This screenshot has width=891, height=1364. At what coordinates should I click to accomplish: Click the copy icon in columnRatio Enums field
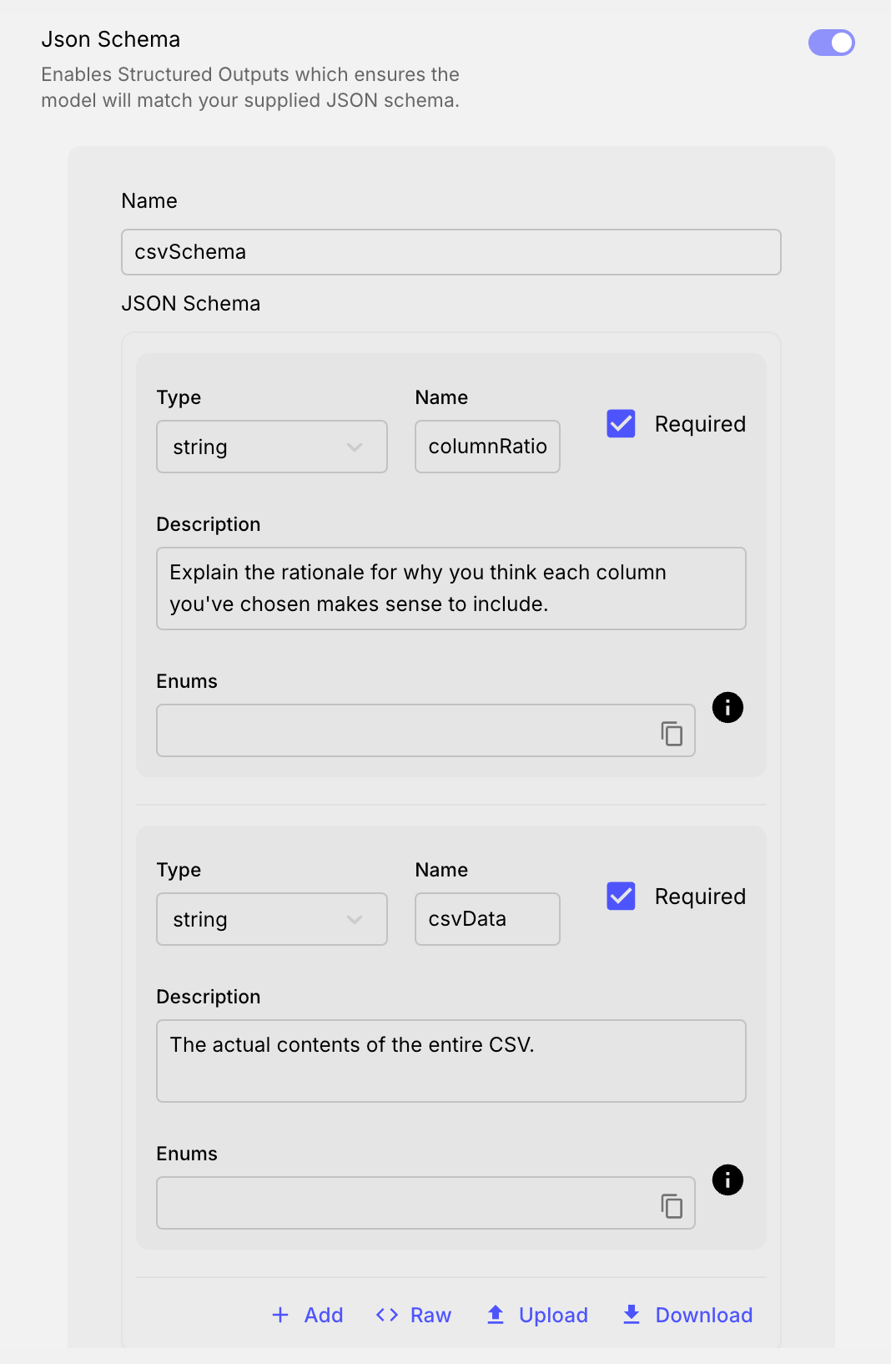672,733
